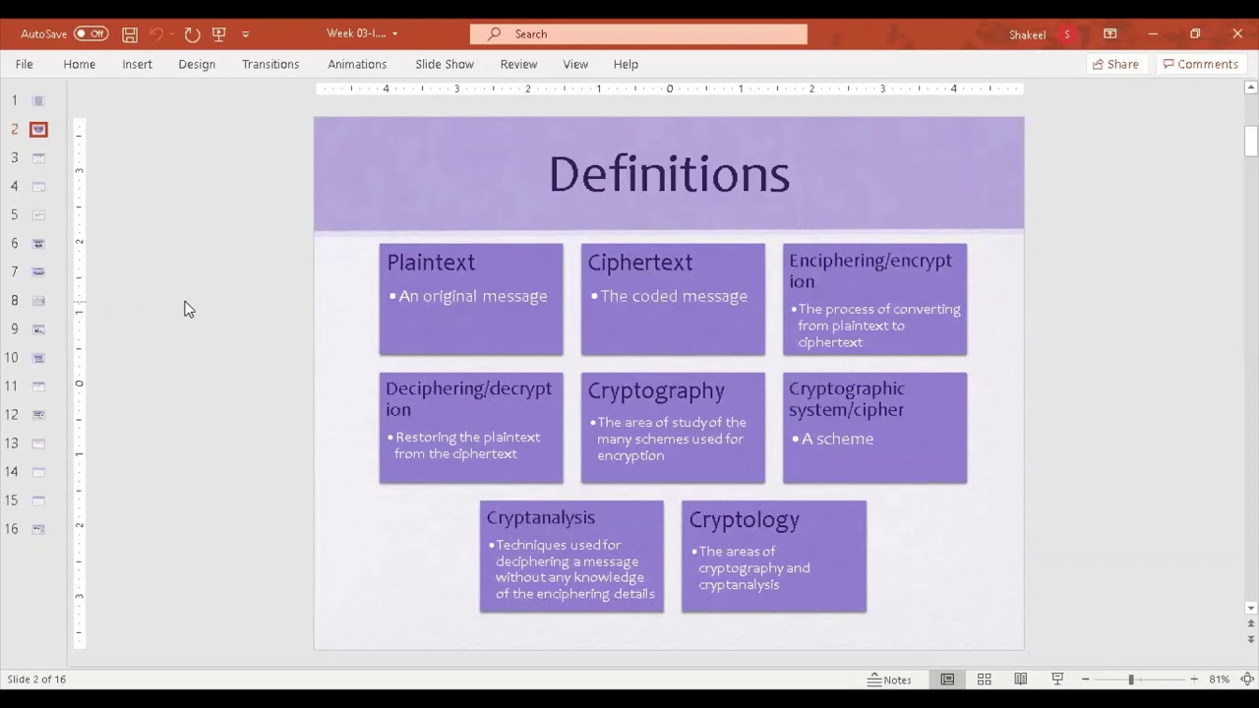
Task: Open the Slide Show tab
Action: (445, 64)
